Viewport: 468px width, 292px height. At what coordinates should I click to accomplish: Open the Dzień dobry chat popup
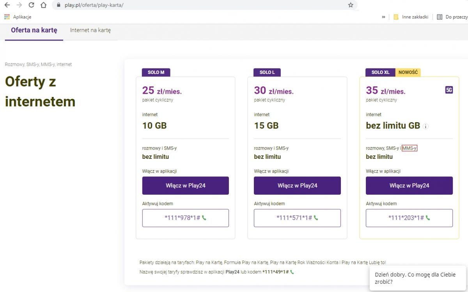[x=418, y=278]
